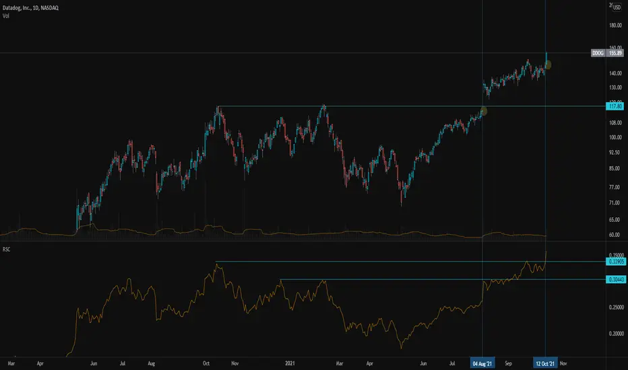This screenshot has width=628, height=370.
Task: Click the 85.00 price axis label
Action: (615, 168)
